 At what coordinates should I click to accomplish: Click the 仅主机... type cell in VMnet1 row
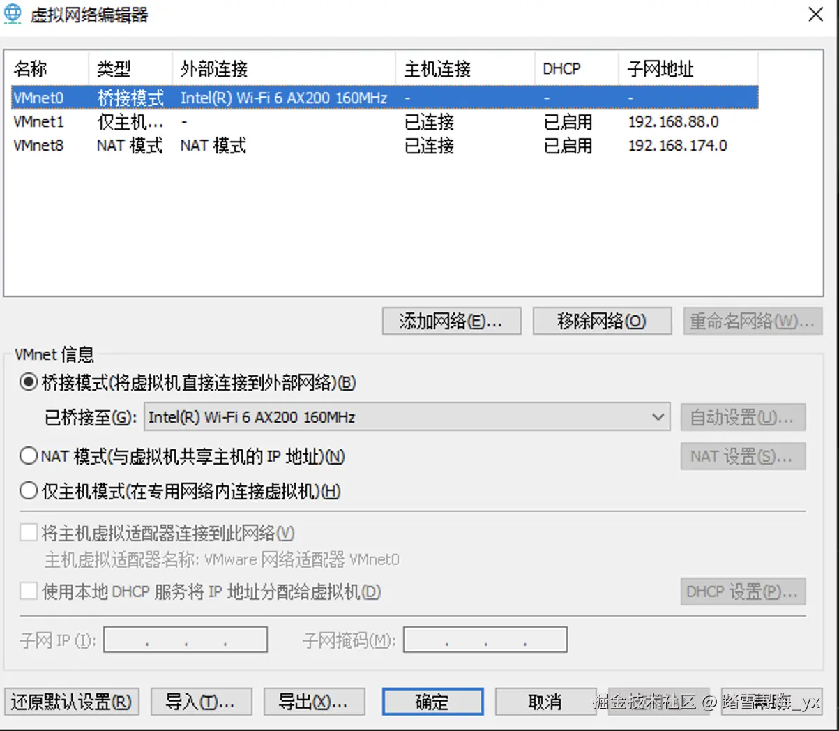tap(130, 121)
